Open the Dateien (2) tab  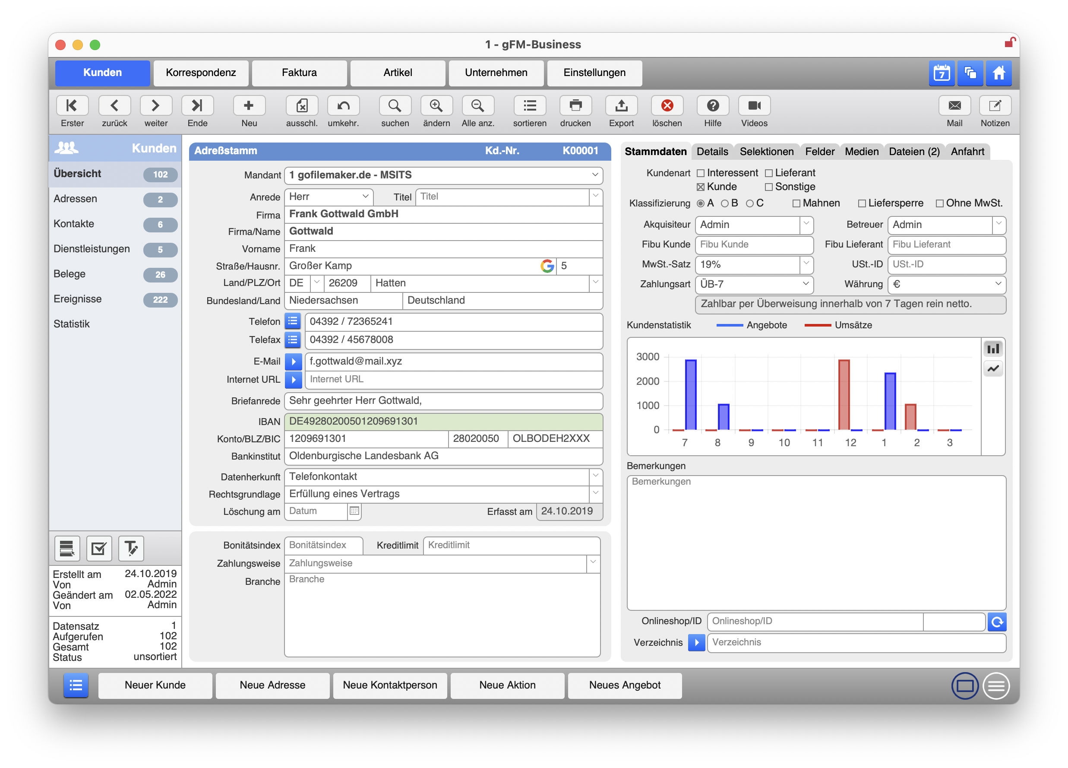[913, 152]
